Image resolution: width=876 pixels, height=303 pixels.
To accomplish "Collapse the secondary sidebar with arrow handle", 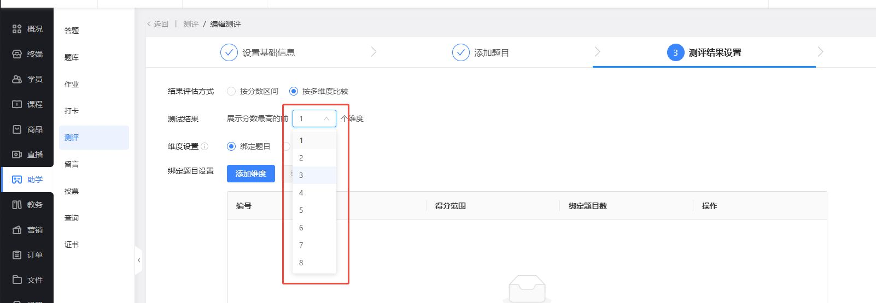I will 139,260.
